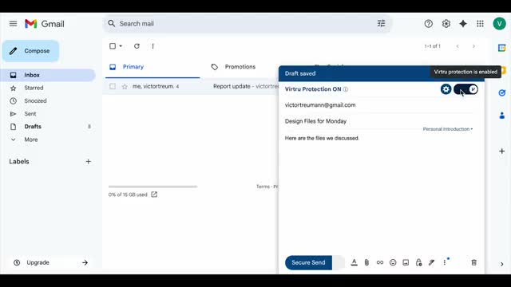This screenshot has width=511, height=287.
Task: Open the inbox More options menu
Action: (x=153, y=46)
